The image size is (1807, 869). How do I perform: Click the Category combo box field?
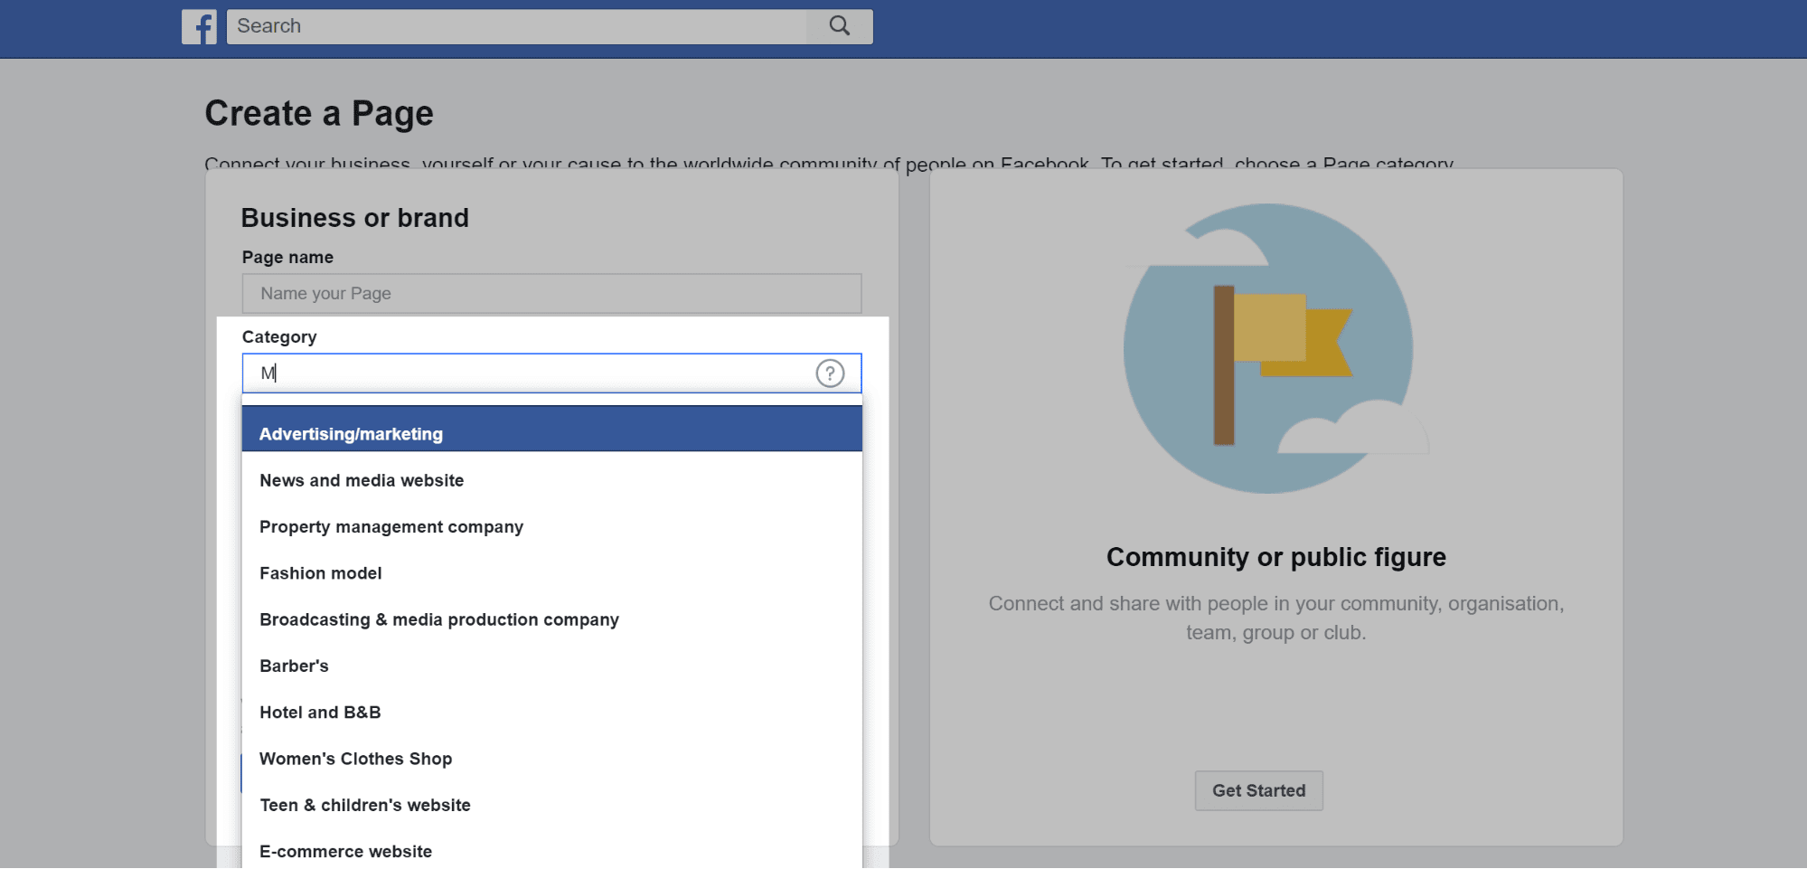551,373
